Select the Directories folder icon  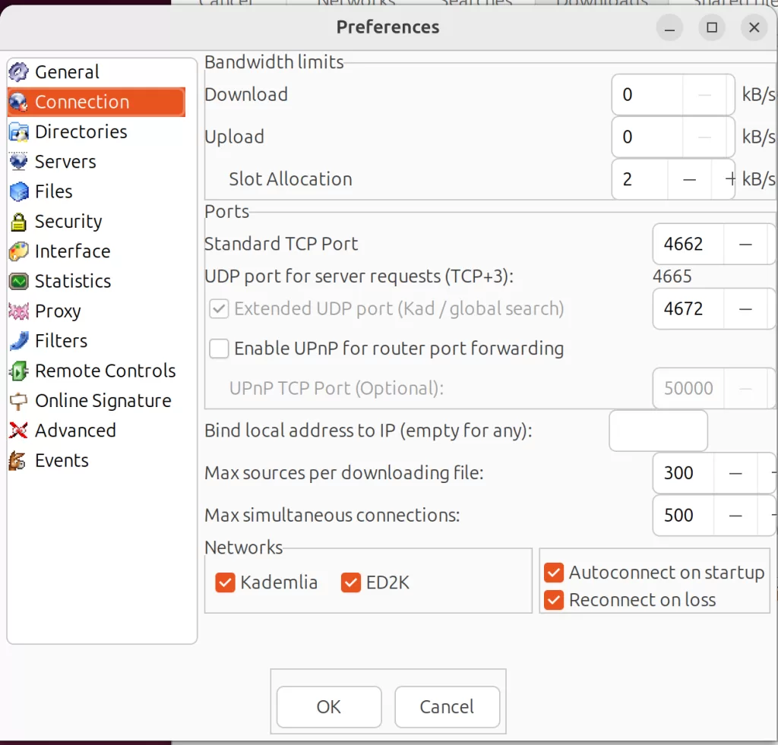coord(19,132)
